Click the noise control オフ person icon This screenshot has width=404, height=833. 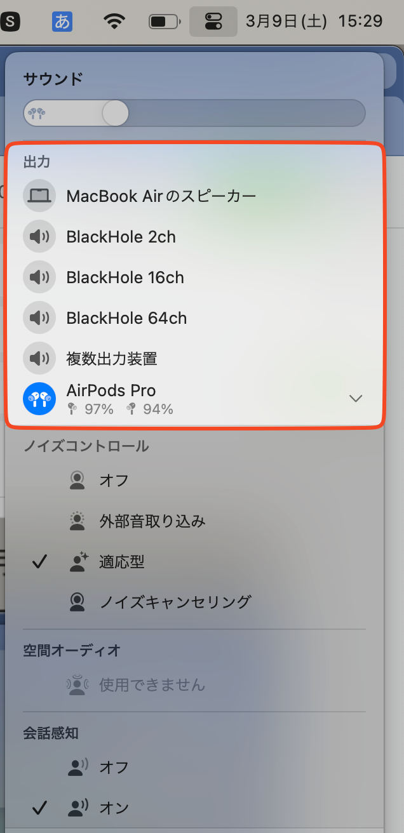pos(77,481)
